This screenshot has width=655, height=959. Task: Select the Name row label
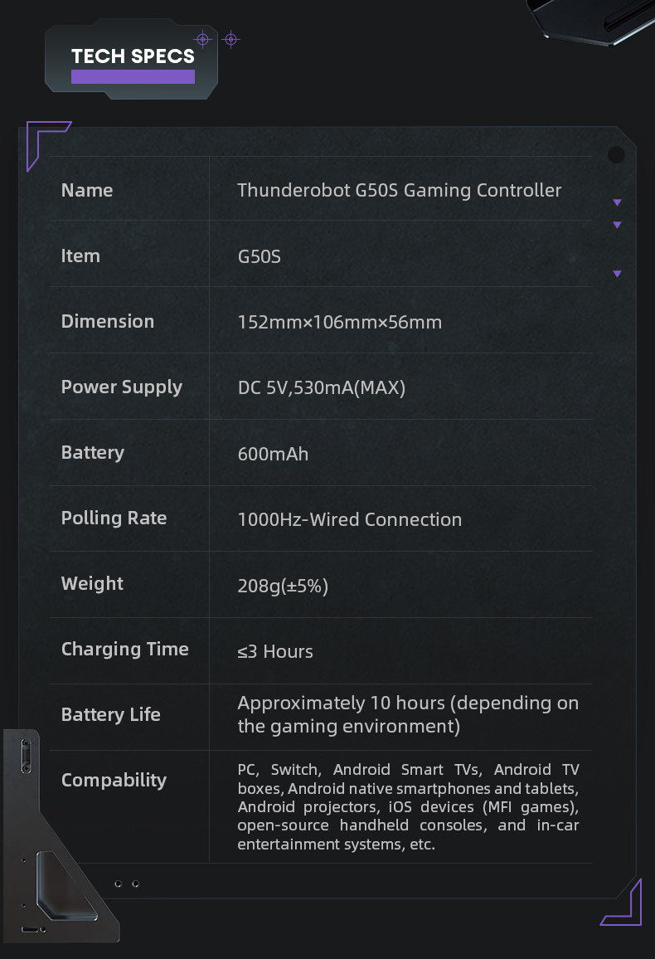(87, 190)
